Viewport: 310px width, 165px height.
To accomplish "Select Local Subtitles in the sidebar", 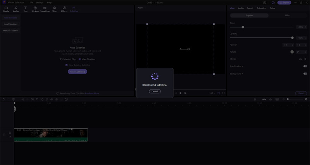I will click(x=10, y=24).
